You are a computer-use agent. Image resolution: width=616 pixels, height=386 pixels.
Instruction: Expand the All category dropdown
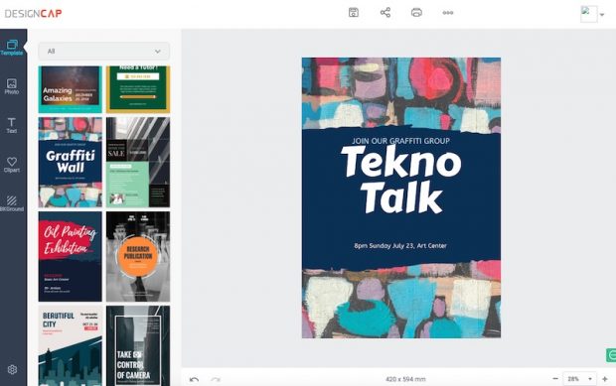point(104,52)
